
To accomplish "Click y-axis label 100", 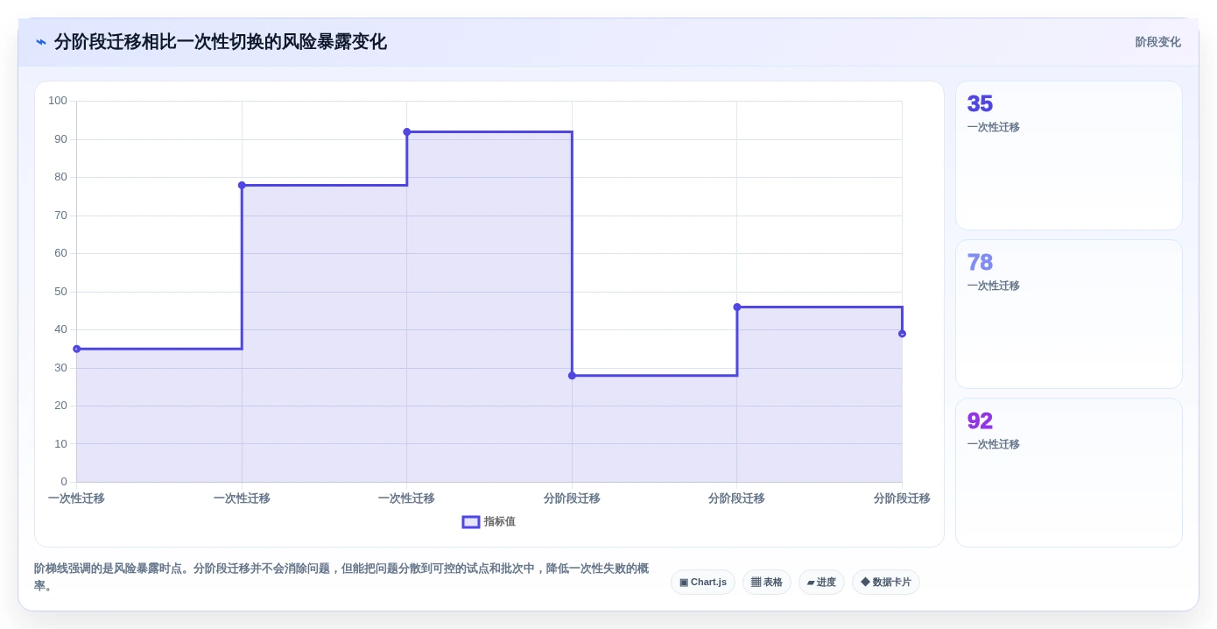I will click(x=58, y=101).
